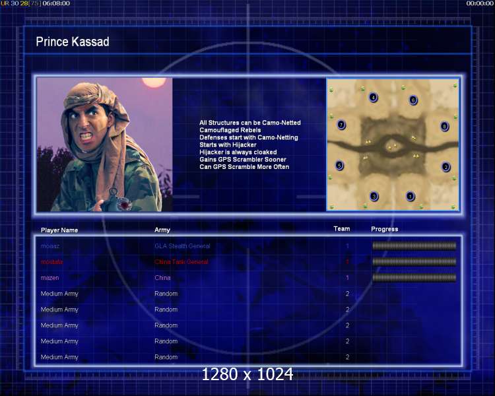Click start position 1 on the minimap
The height and width of the screenshot is (396, 495).
(x=410, y=196)
